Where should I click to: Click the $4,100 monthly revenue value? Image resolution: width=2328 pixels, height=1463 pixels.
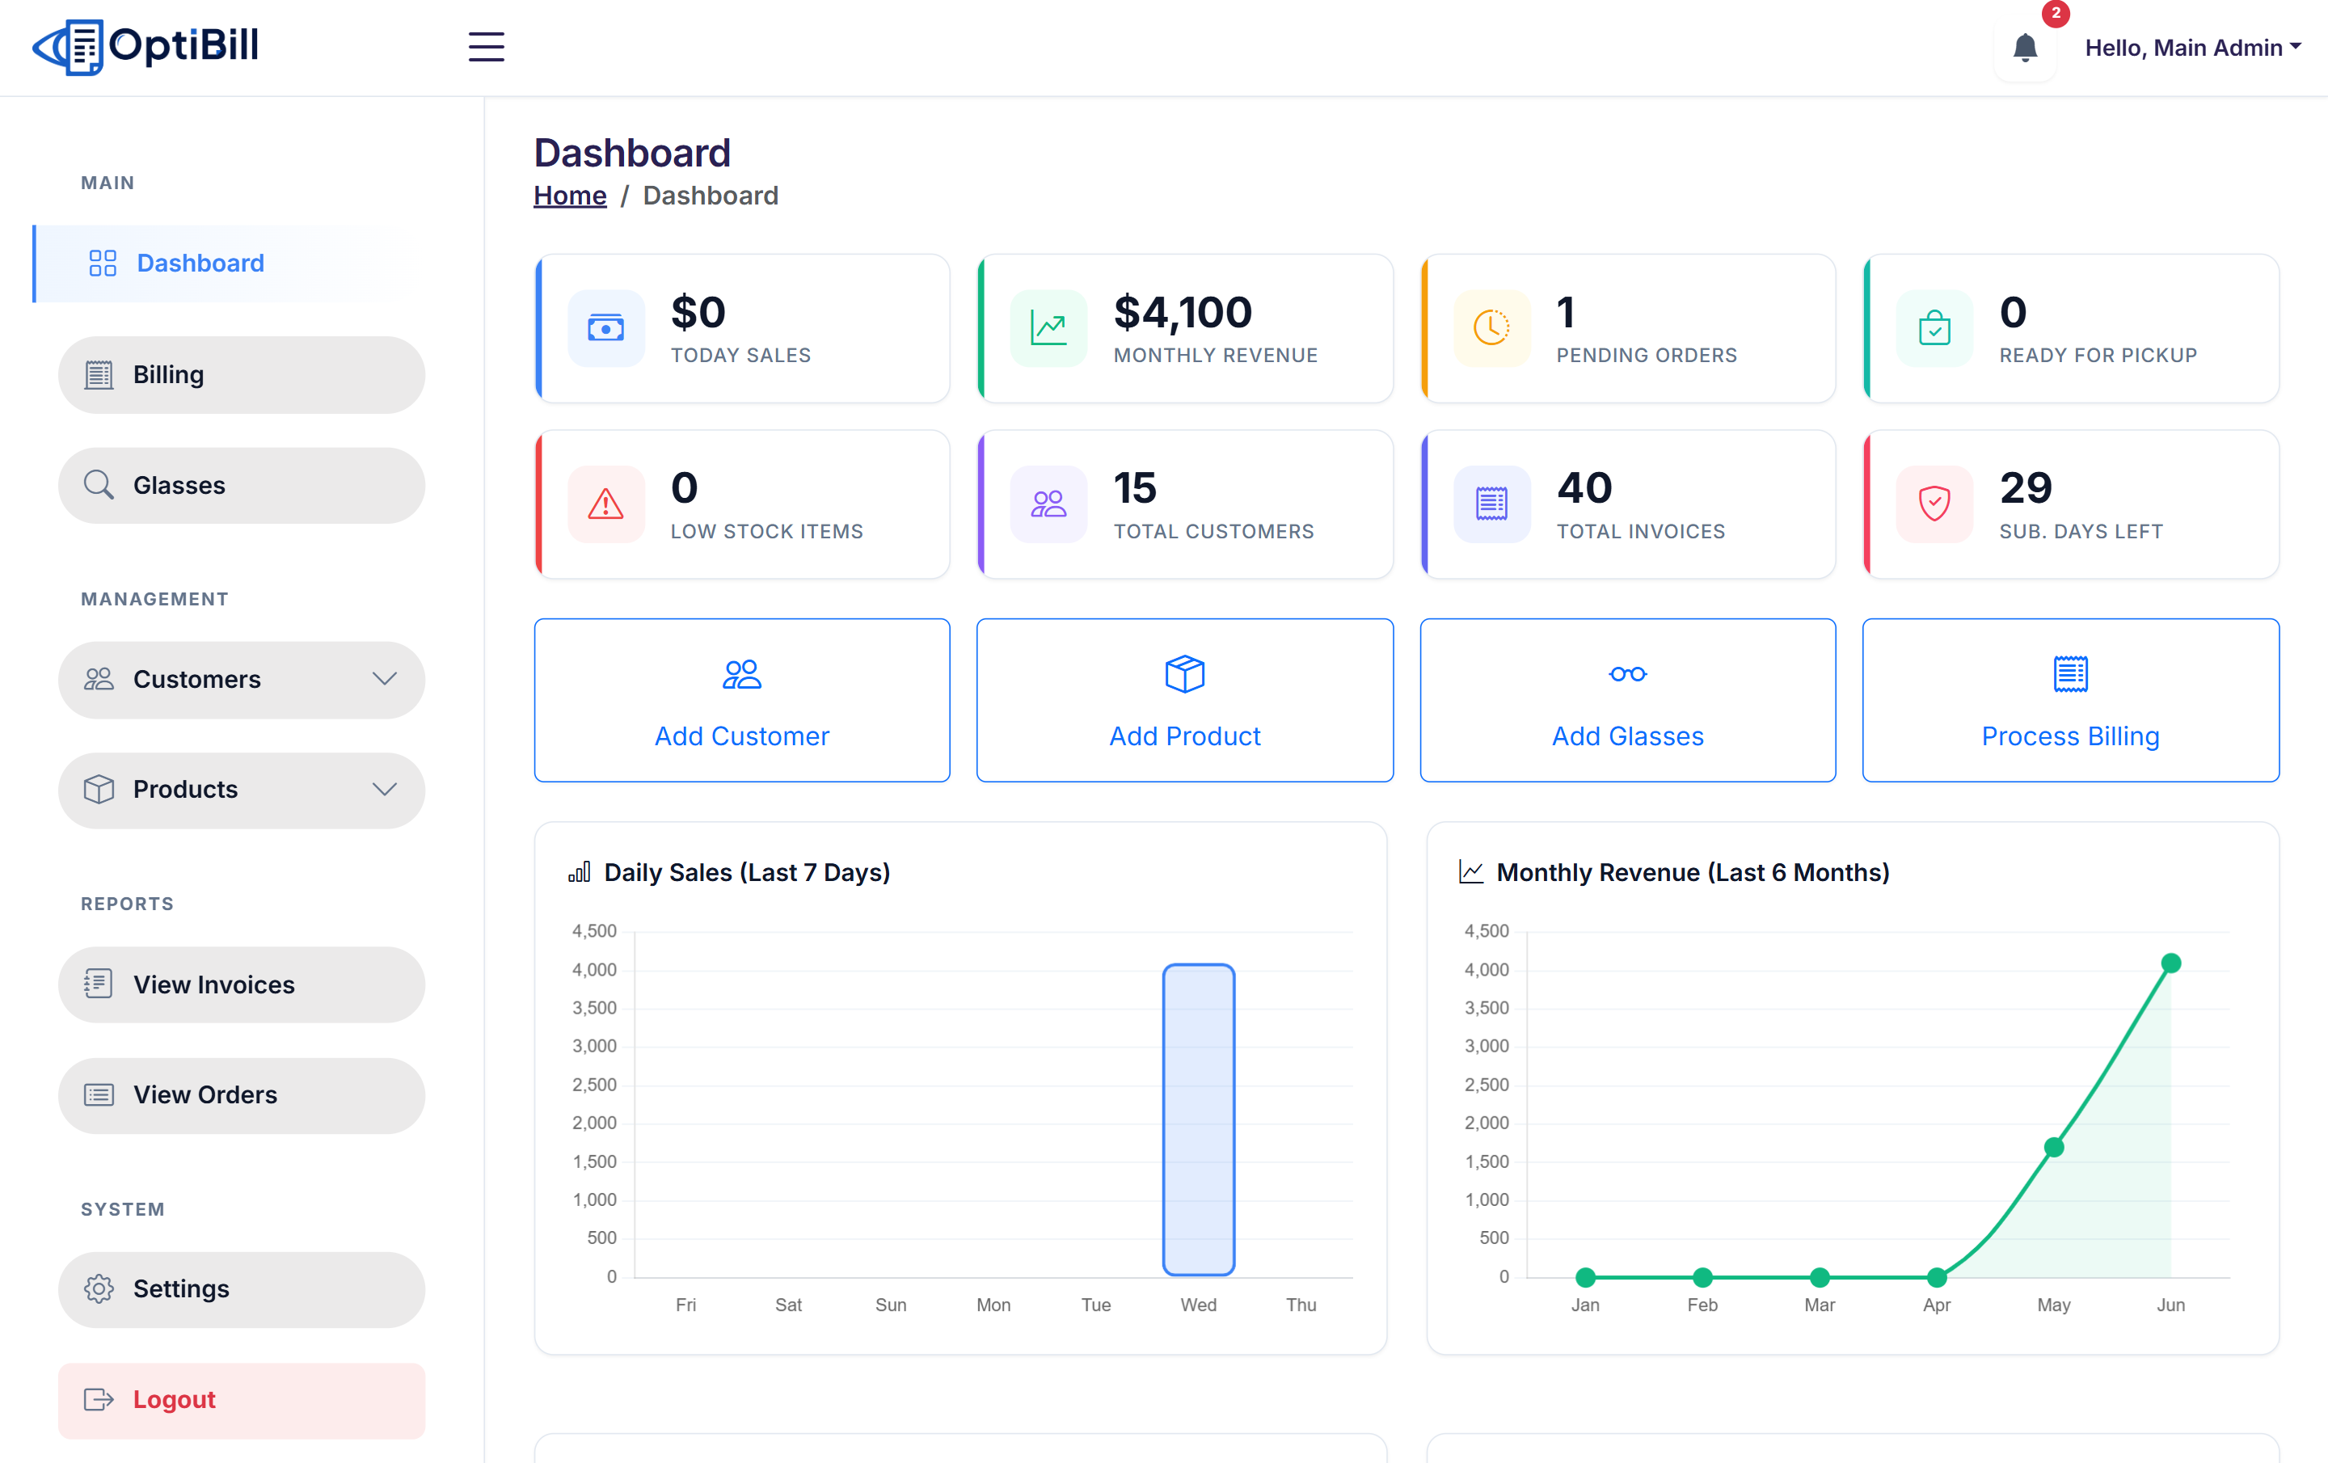click(x=1183, y=312)
